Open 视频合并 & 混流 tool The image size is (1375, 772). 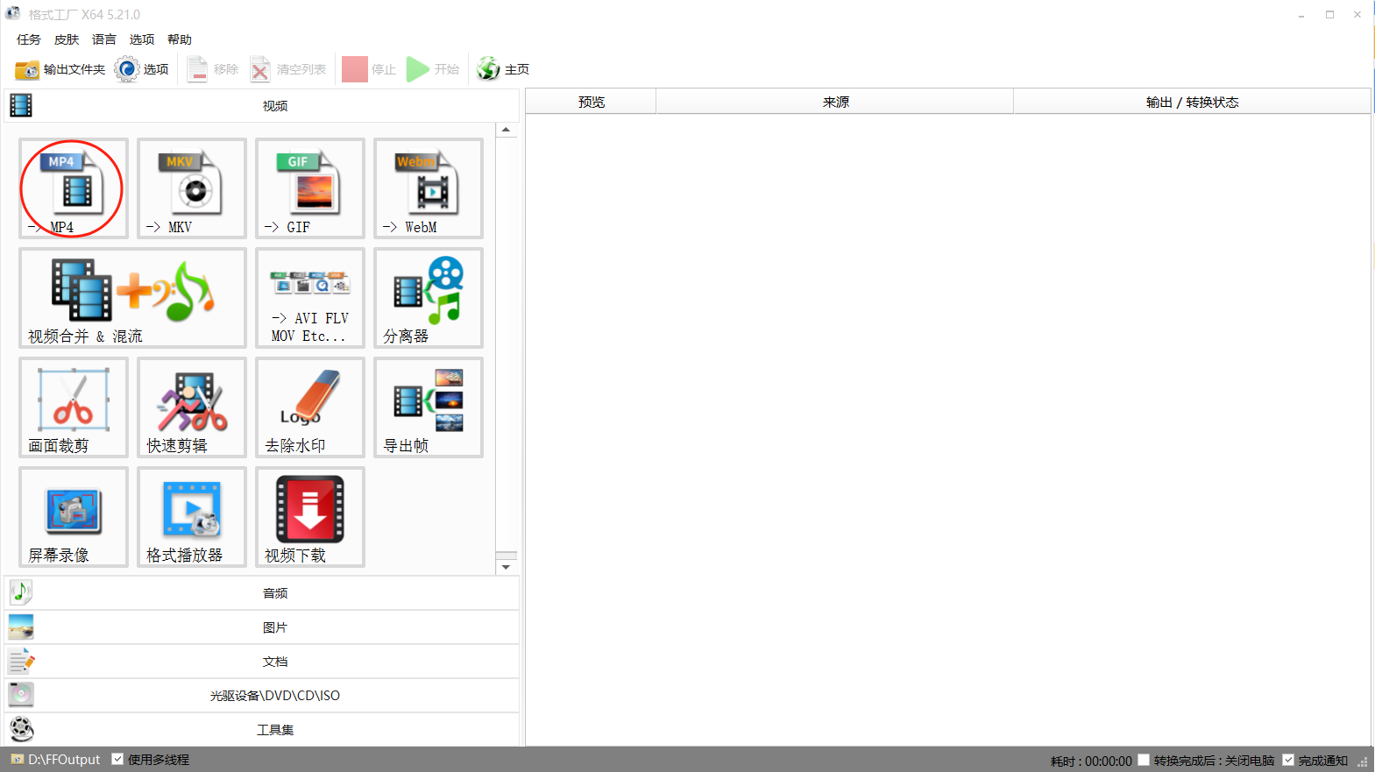[x=132, y=298]
